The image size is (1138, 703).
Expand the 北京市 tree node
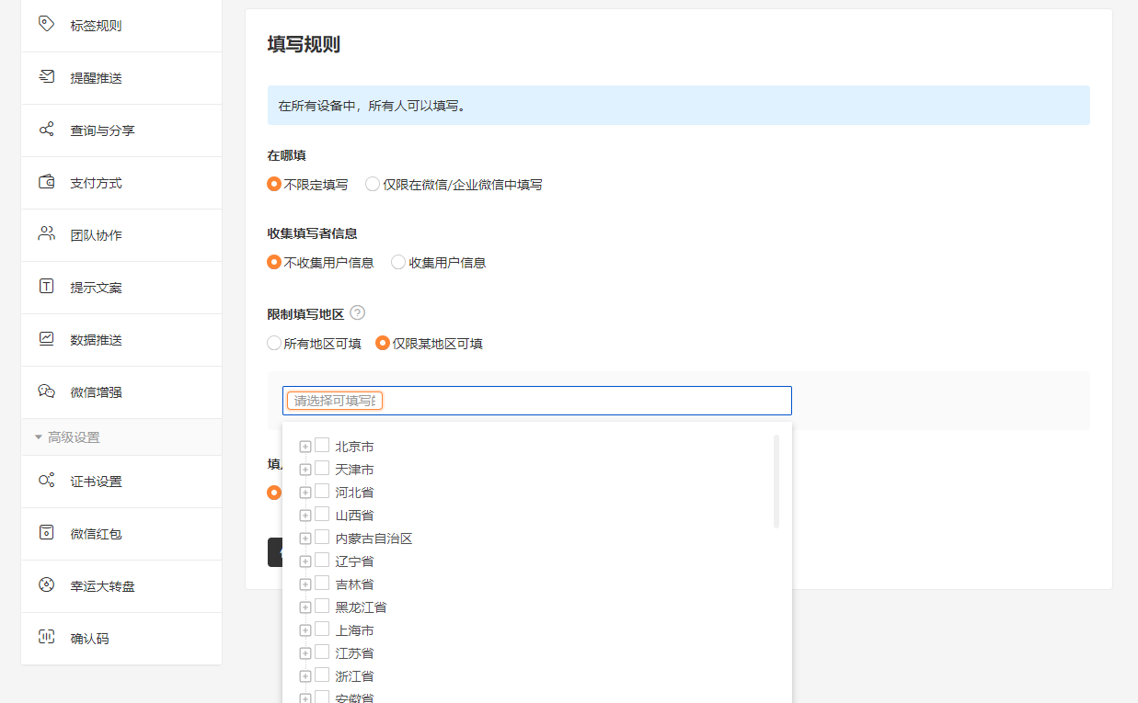(x=305, y=447)
